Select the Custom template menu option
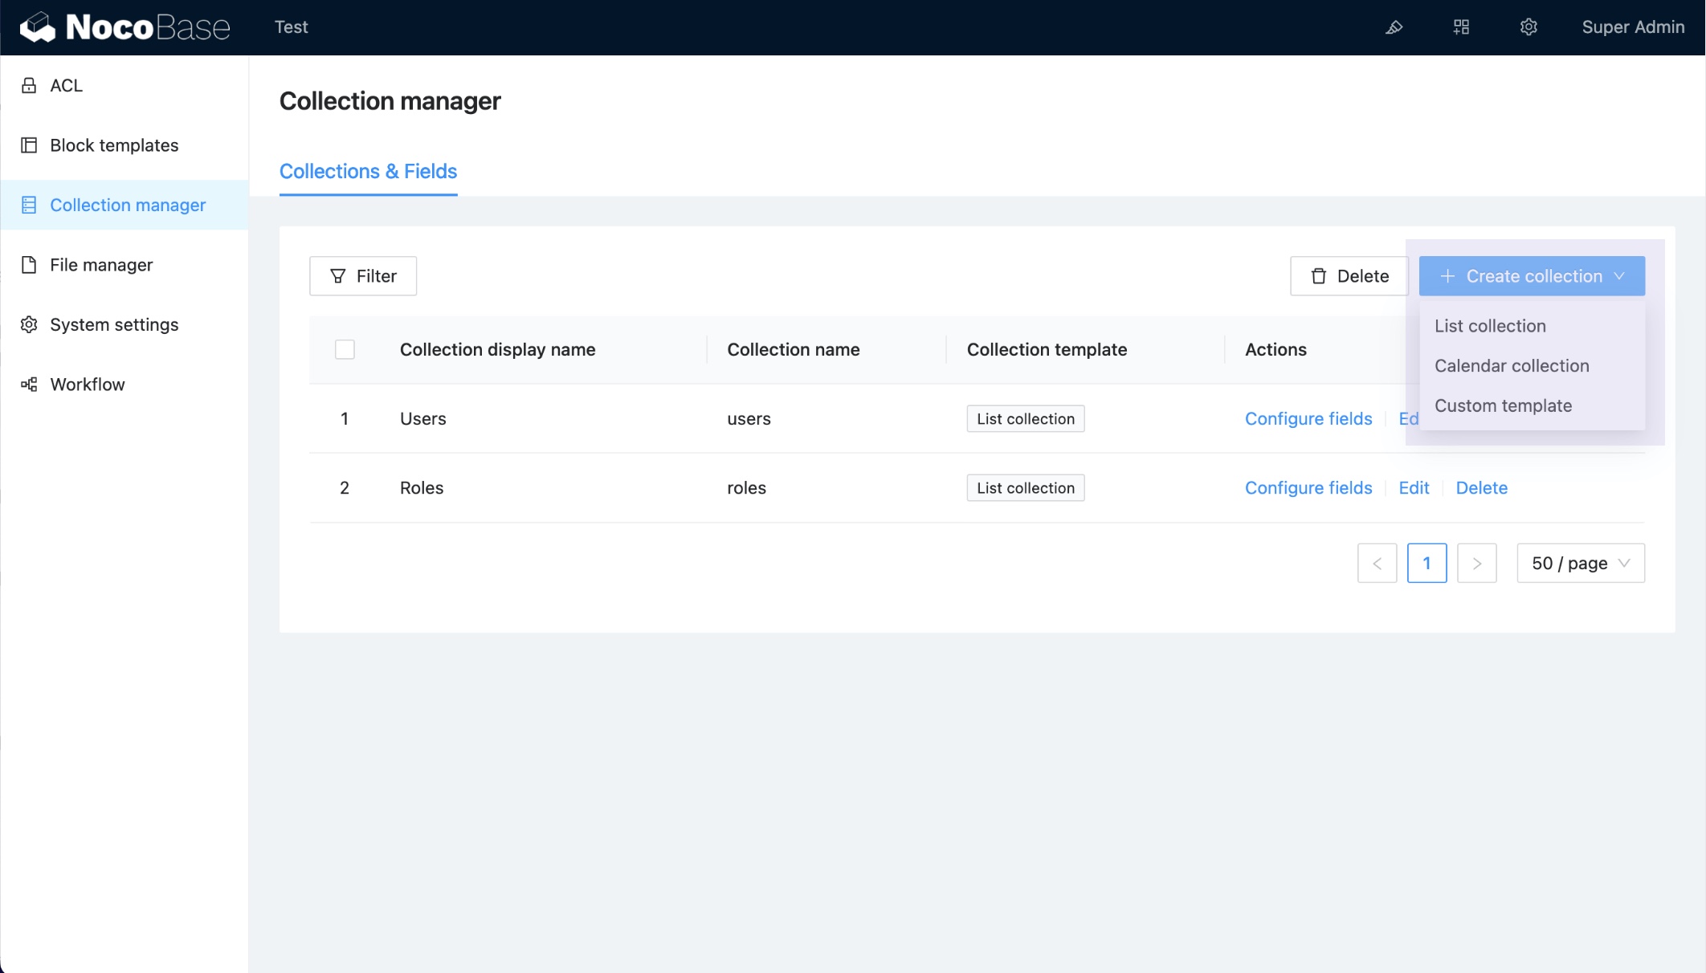This screenshot has height=973, width=1706. [1503, 405]
